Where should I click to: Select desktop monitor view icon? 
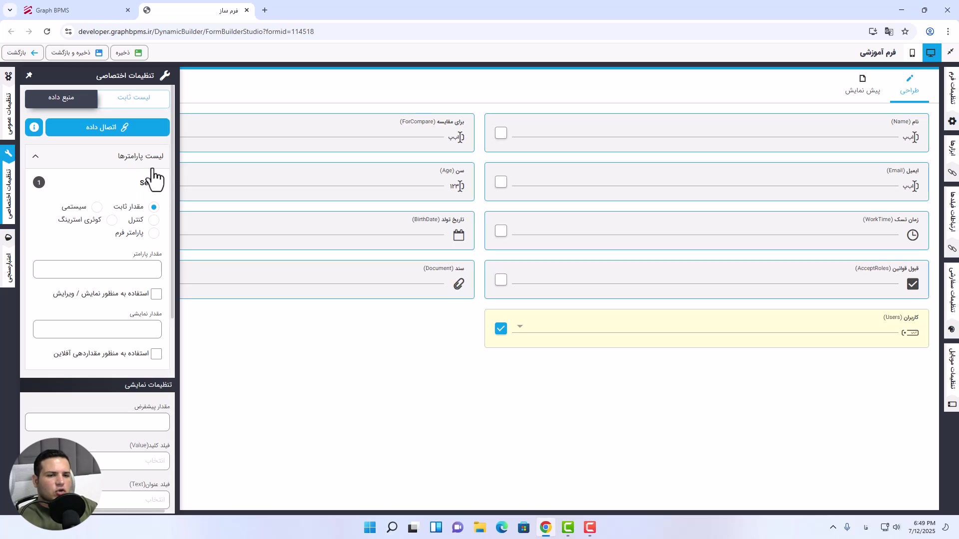click(931, 52)
